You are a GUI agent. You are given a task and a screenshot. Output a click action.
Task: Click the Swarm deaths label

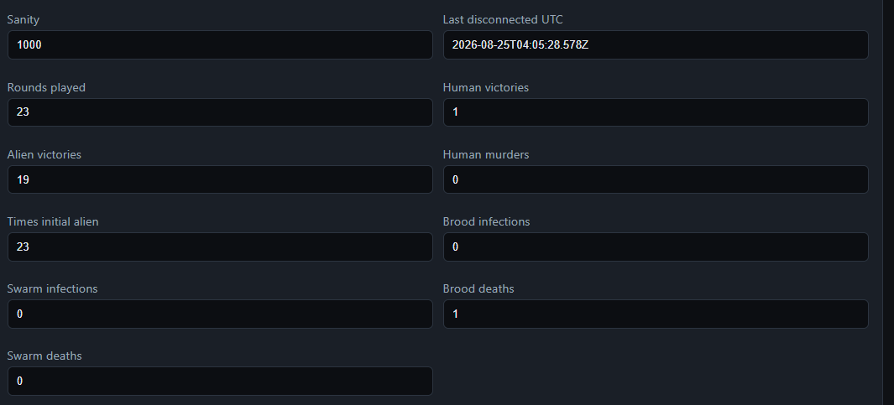[x=44, y=356]
